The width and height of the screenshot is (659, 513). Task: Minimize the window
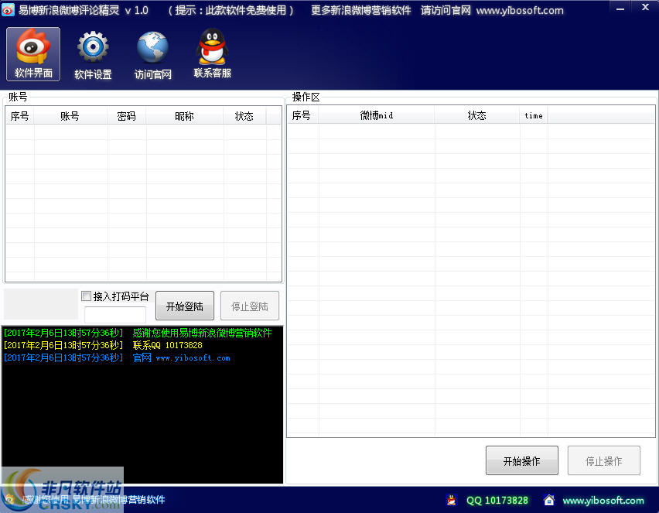620,9
